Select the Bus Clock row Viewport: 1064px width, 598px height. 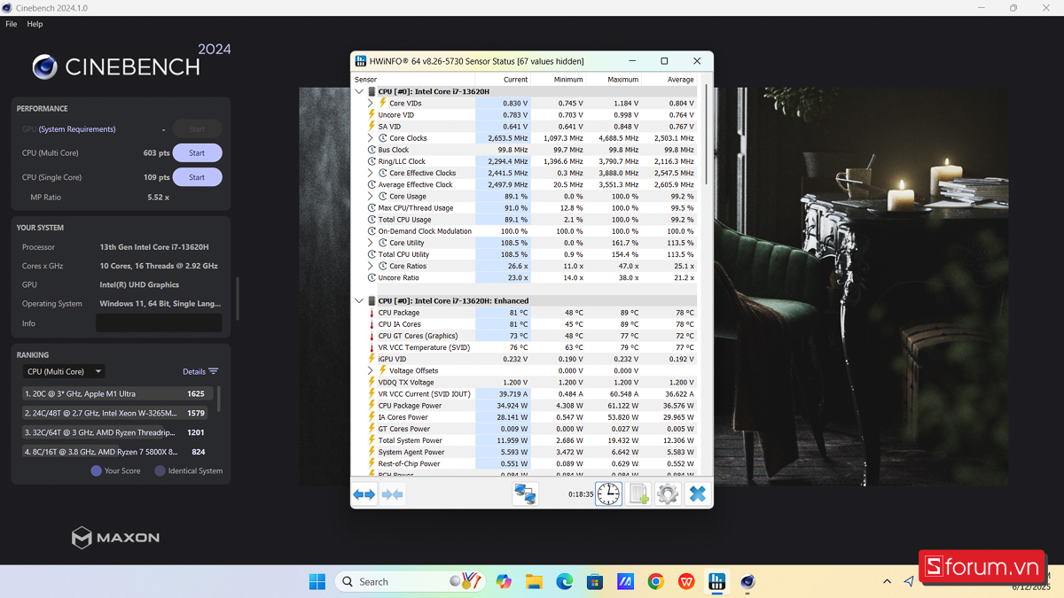pos(525,150)
